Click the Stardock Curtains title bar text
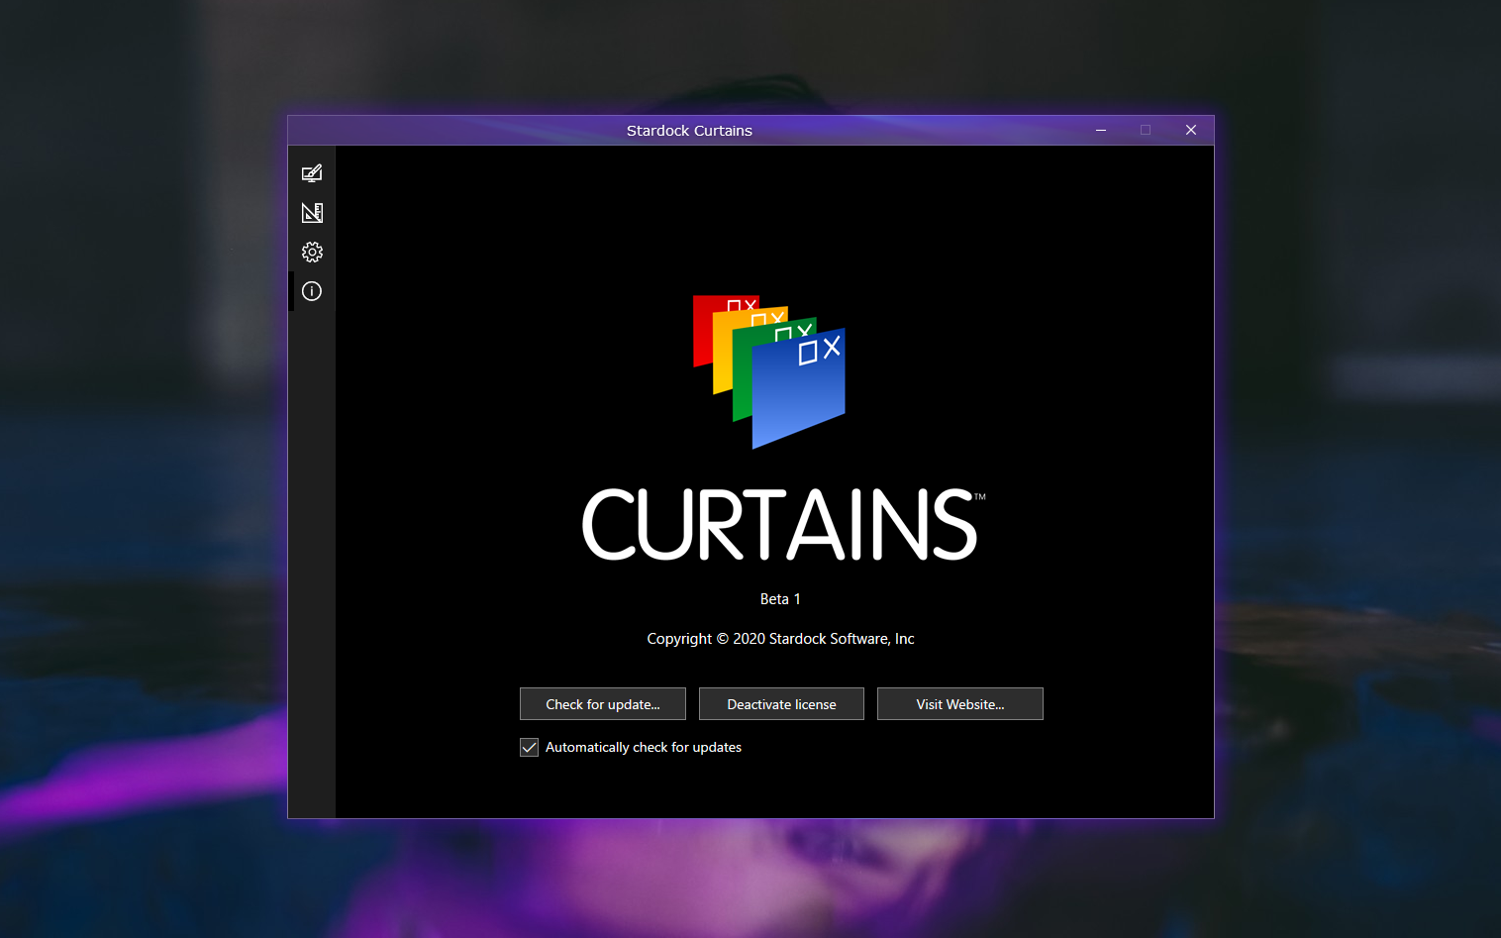The height and width of the screenshot is (938, 1501). 689,131
